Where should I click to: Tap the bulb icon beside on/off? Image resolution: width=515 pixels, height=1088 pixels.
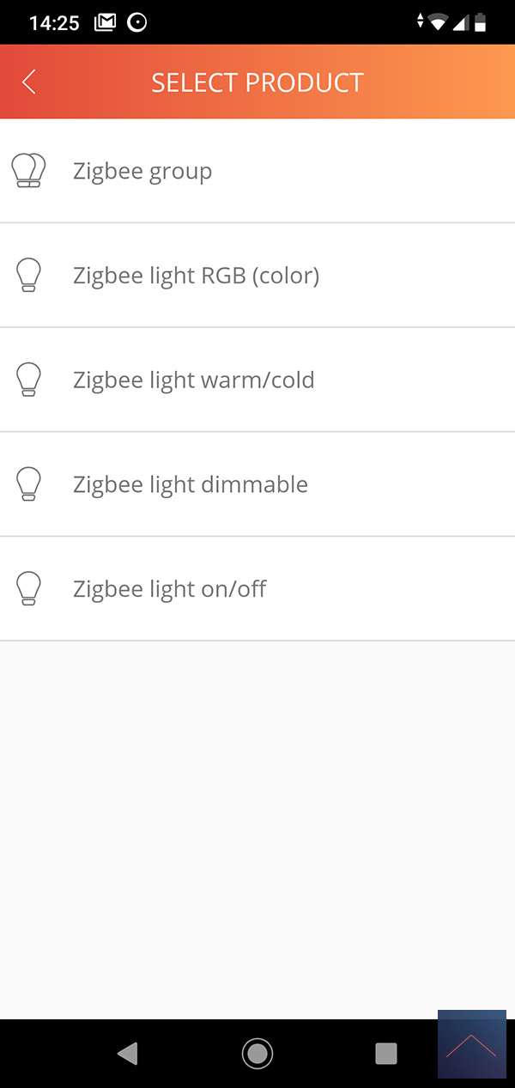28,589
